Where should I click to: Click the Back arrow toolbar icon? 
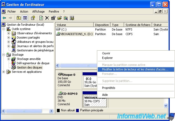click(x=4, y=18)
